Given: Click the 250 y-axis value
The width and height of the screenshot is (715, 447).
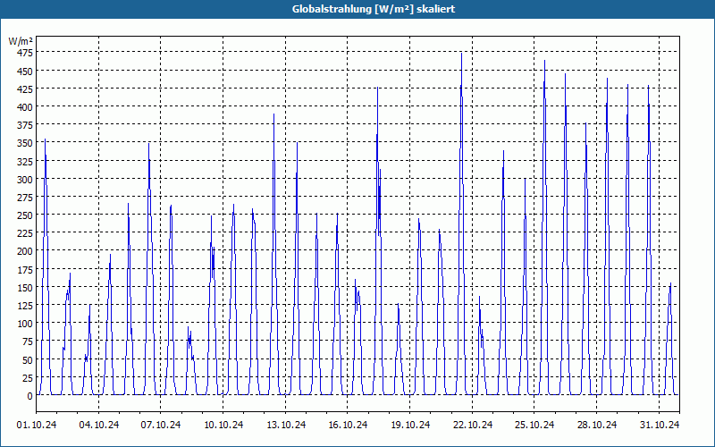Looking at the screenshot, I should pos(25,215).
